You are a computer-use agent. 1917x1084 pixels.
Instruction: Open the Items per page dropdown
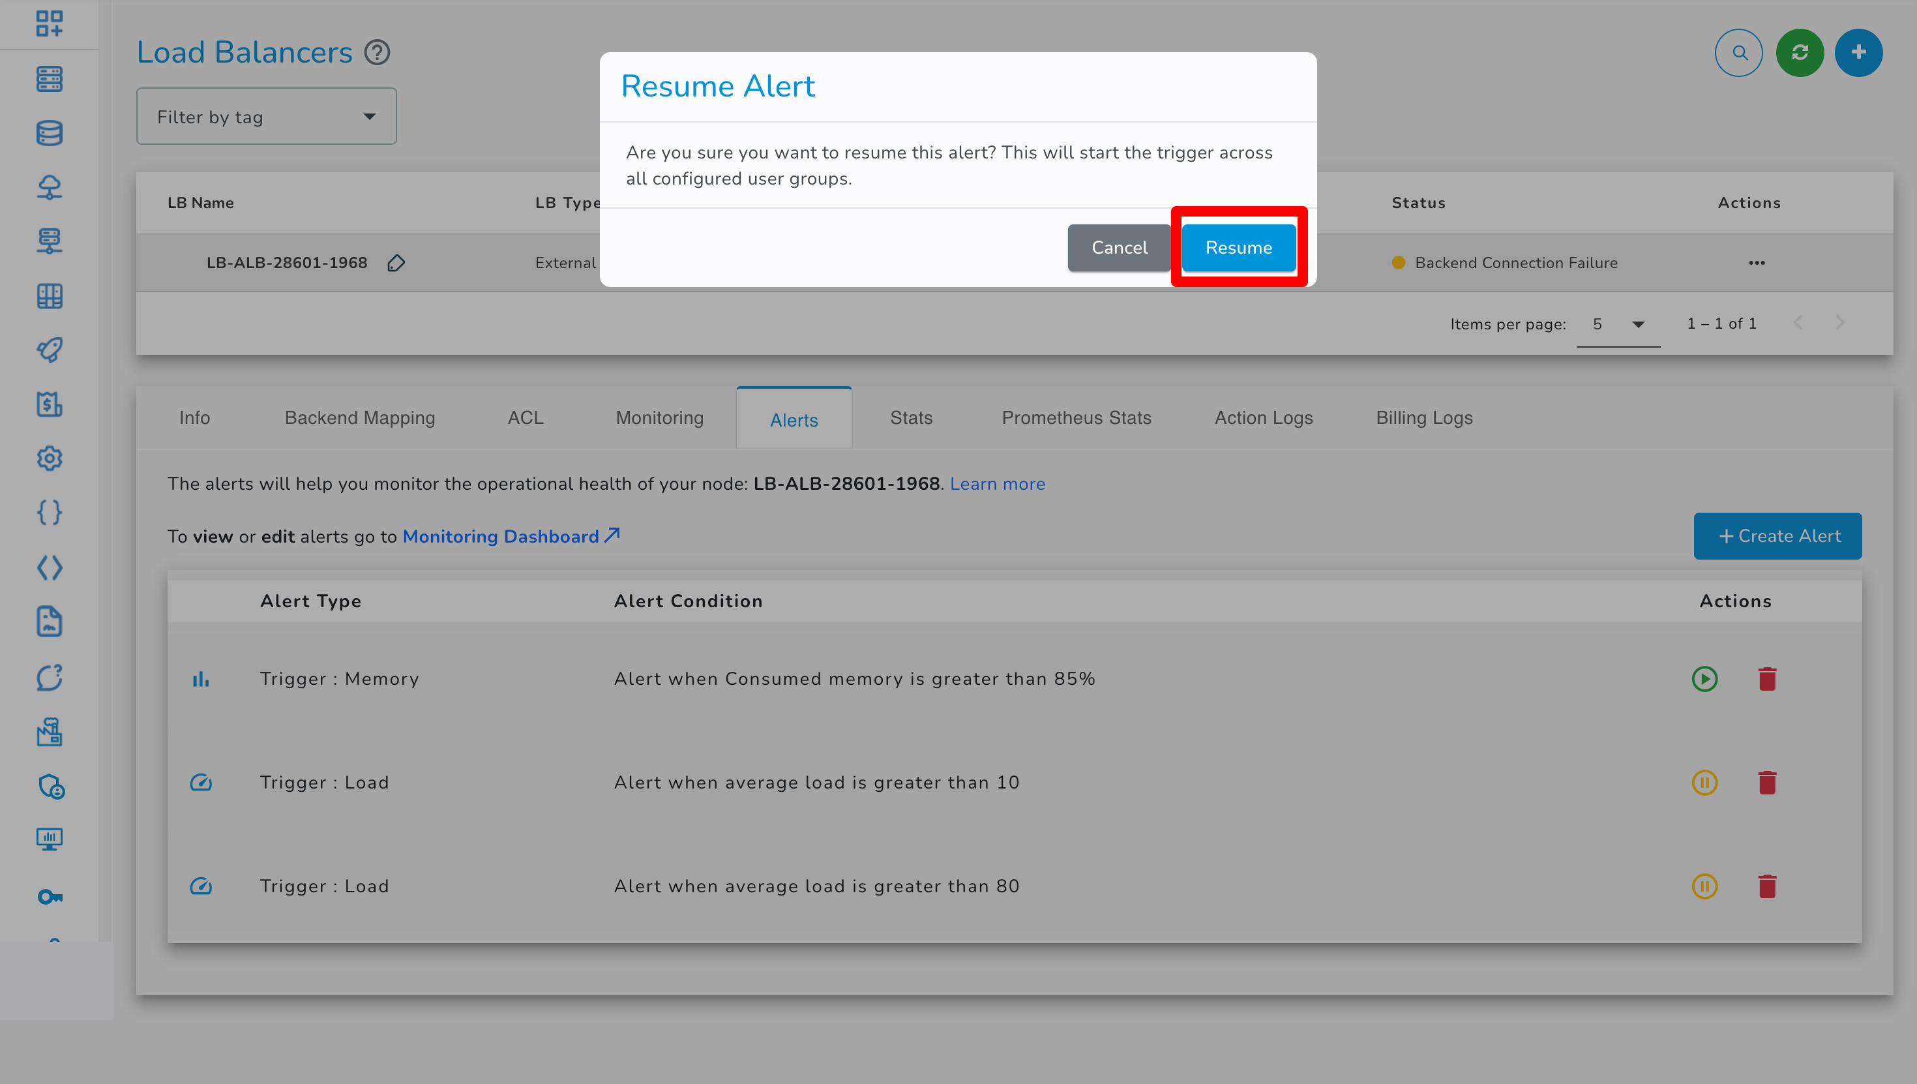pyautogui.click(x=1618, y=324)
